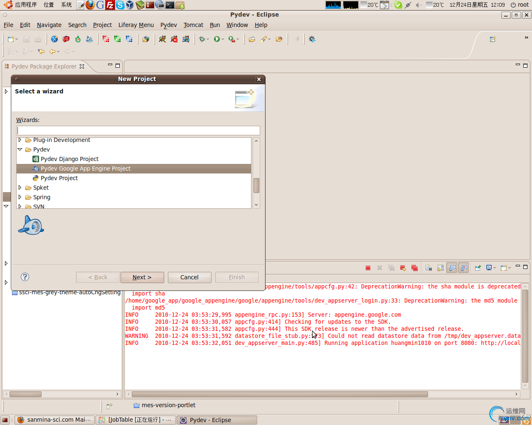532x425 pixels.
Task: Open wizard help via question mark icon
Action: pos(25,277)
